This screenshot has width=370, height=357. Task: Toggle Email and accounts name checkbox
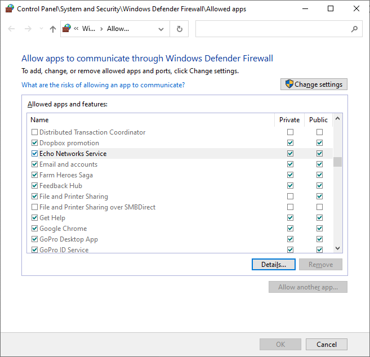click(34, 164)
